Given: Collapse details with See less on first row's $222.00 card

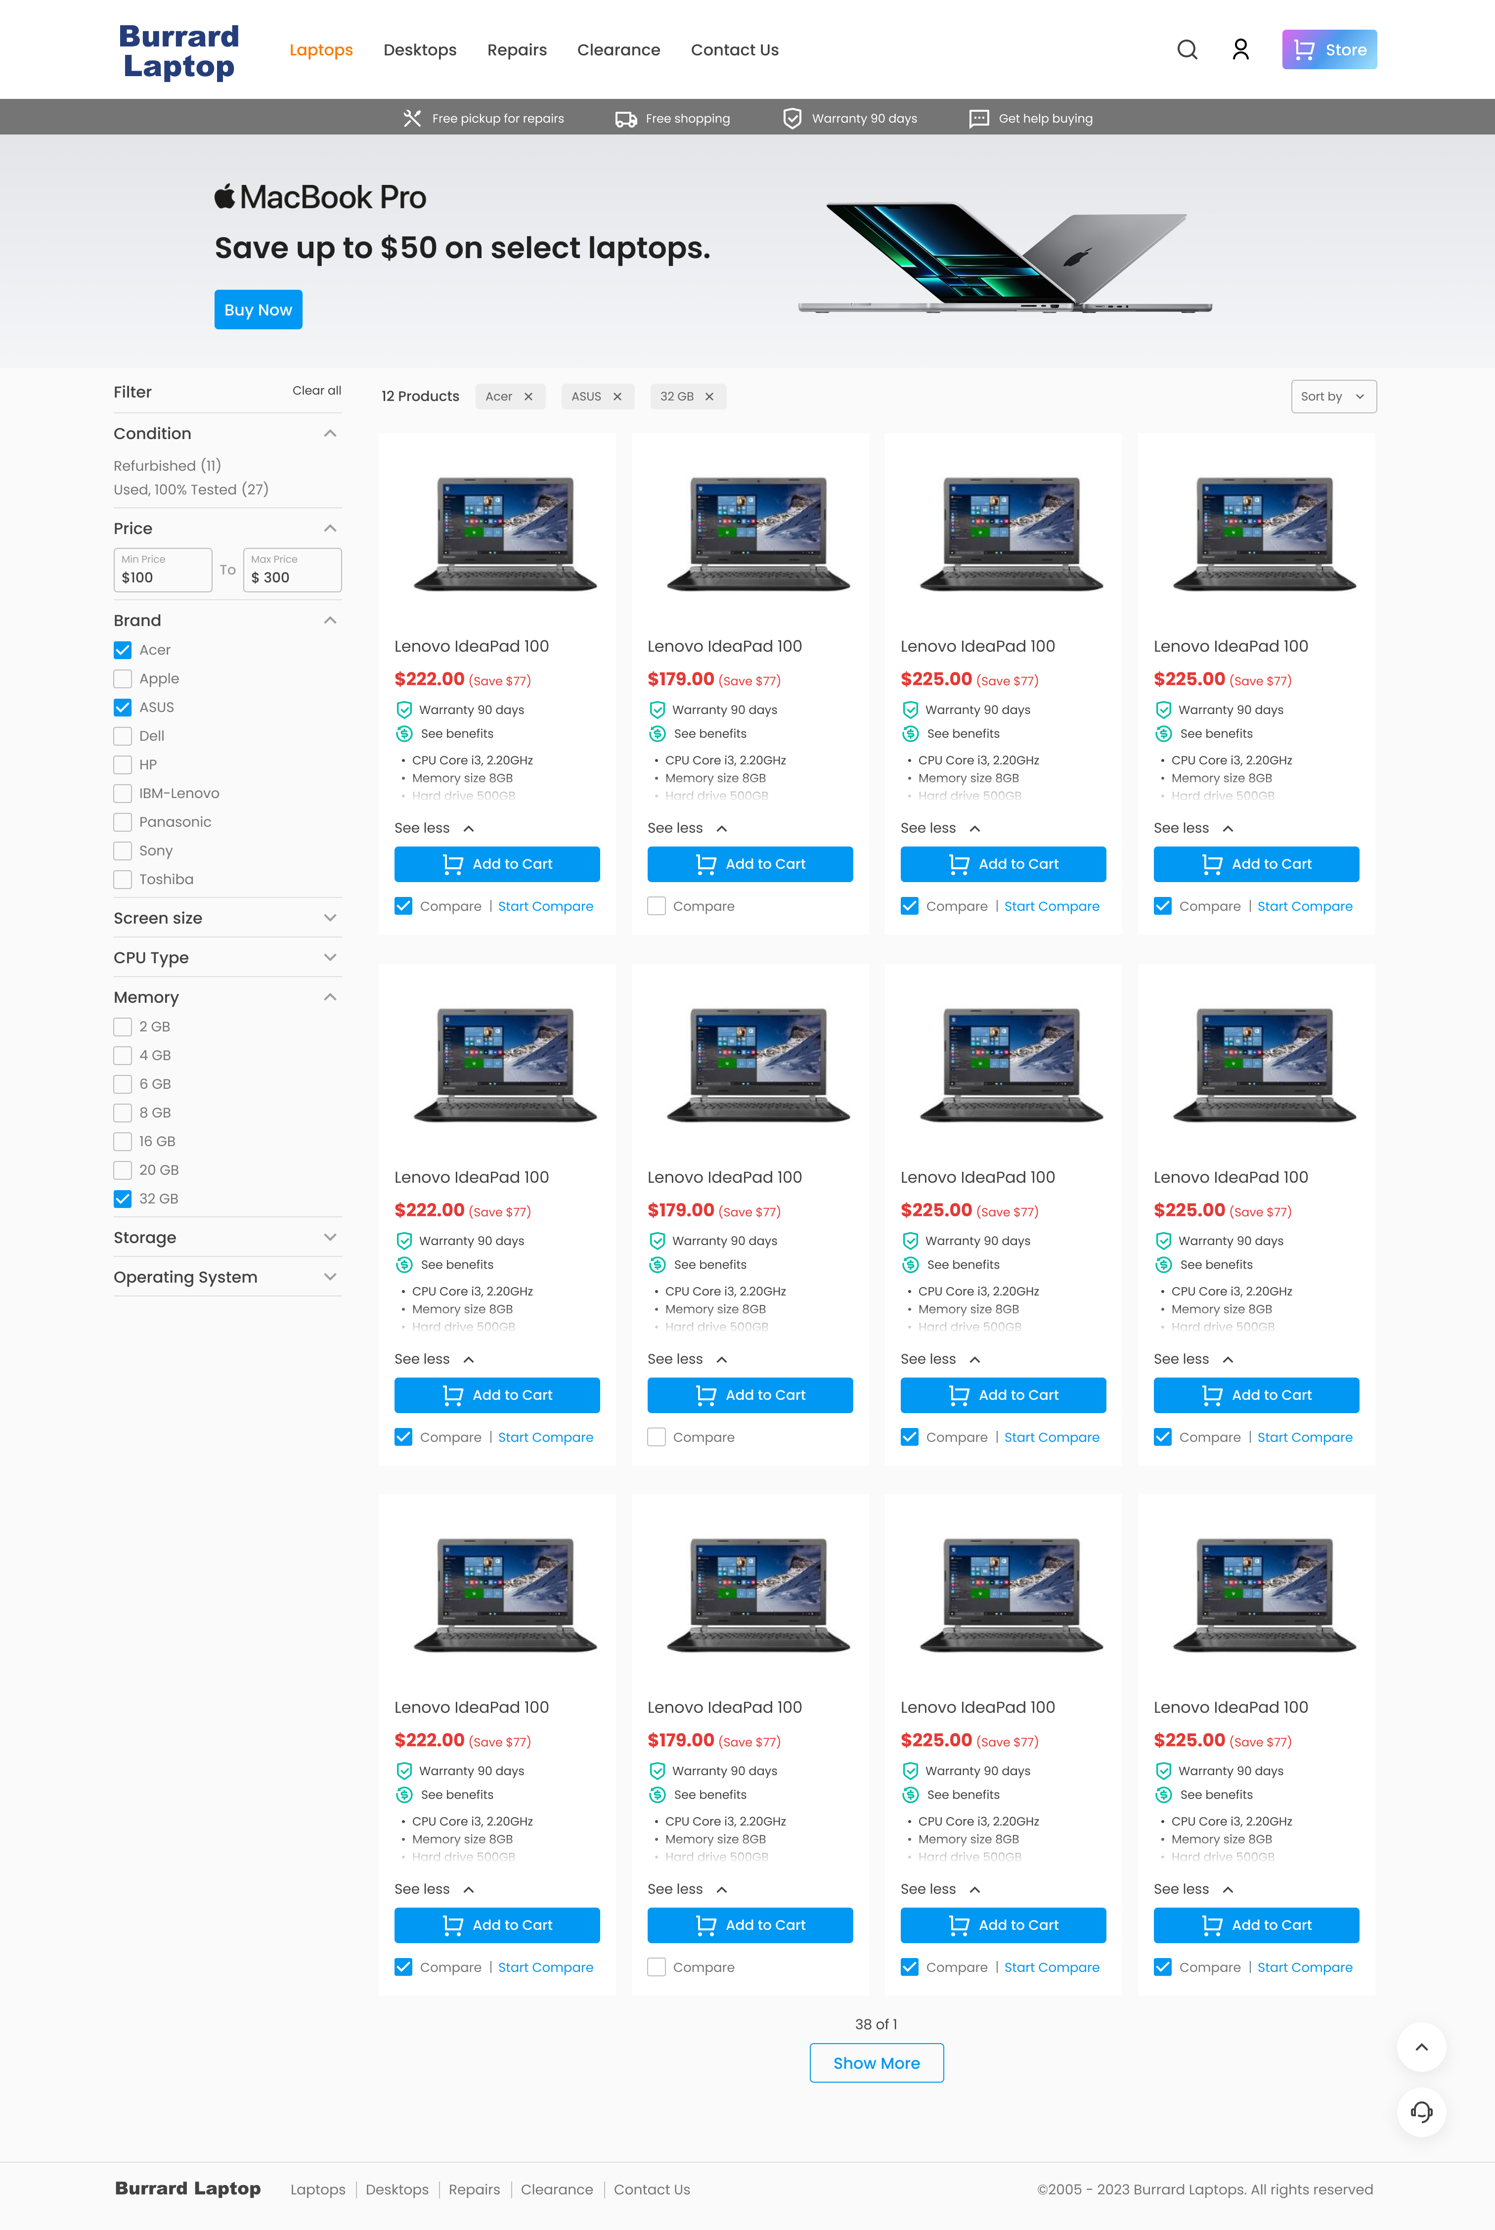Looking at the screenshot, I should coord(435,828).
